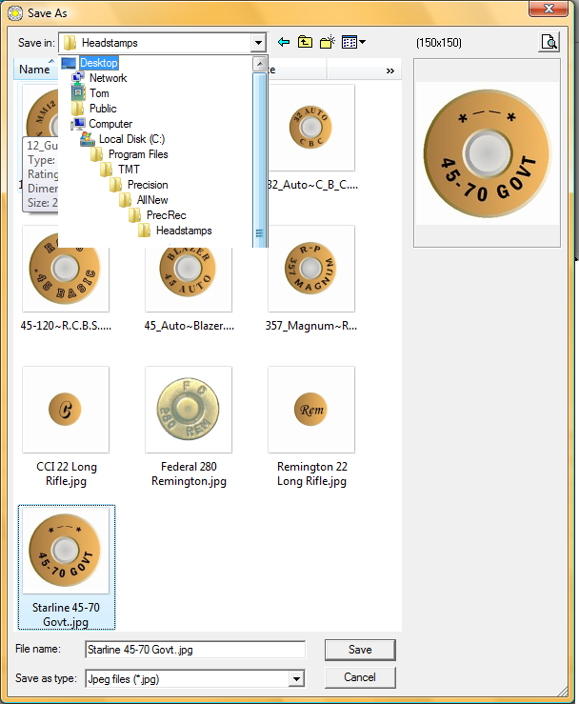Image resolution: width=579 pixels, height=704 pixels.
Task: Show more columns with the chevron
Action: (390, 70)
